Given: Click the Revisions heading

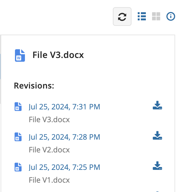Looking at the screenshot, I should coord(34,86).
